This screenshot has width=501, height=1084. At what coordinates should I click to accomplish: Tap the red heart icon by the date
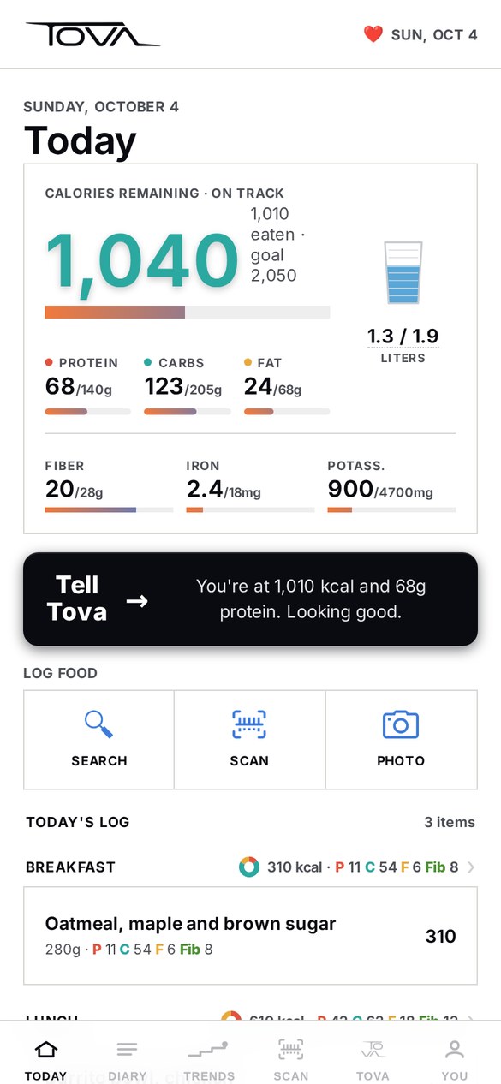point(373,34)
